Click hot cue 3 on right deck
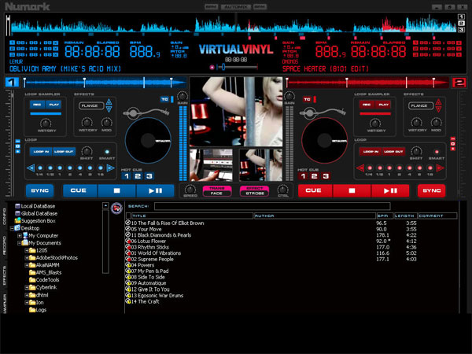 click(325, 176)
